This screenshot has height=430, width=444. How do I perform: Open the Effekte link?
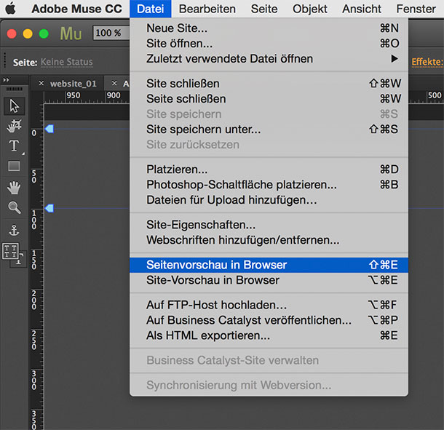tap(427, 62)
